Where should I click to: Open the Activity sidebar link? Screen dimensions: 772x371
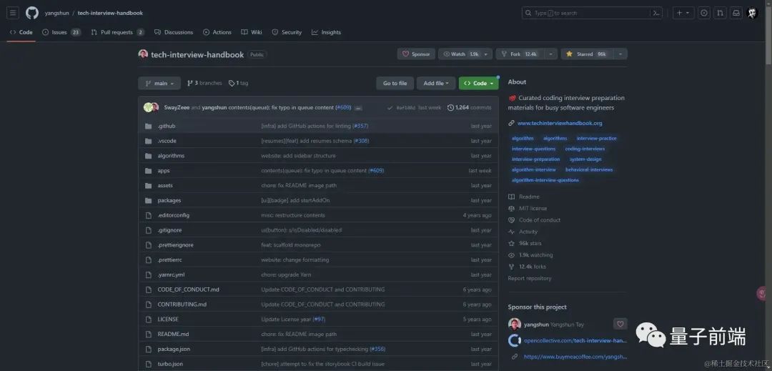pyautogui.click(x=528, y=232)
